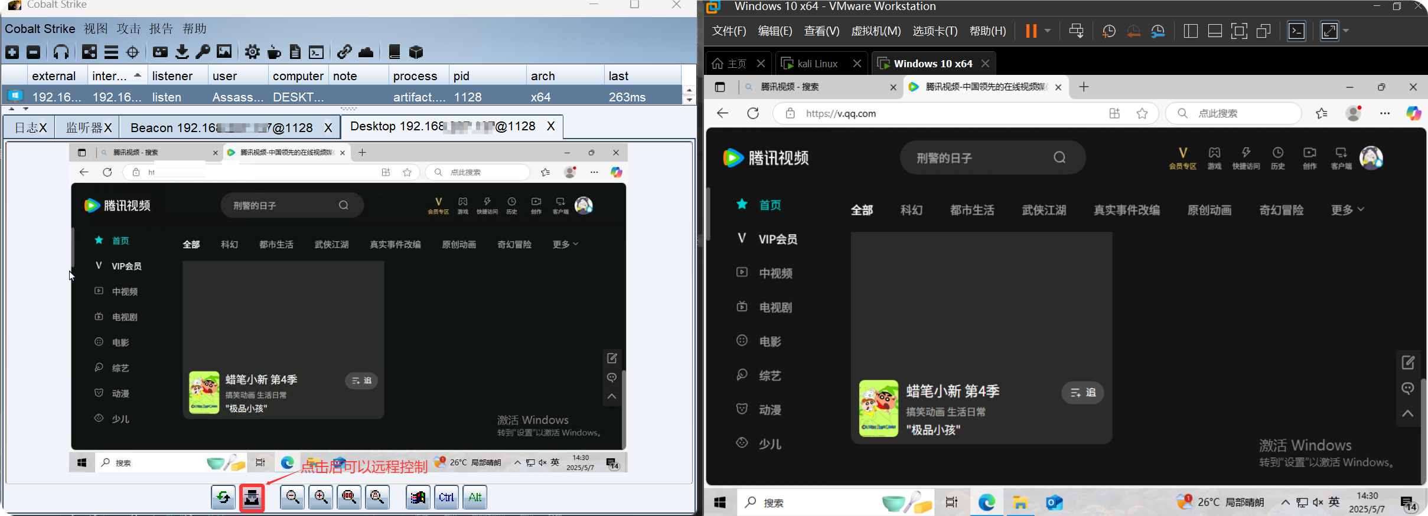Click VMware send Ctrl+Alt+Del toolbar icon
The height and width of the screenshot is (516, 1428).
[1076, 31]
